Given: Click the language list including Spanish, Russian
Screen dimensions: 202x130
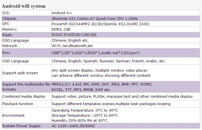Looking at the screenshot, I should tap(108, 61).
